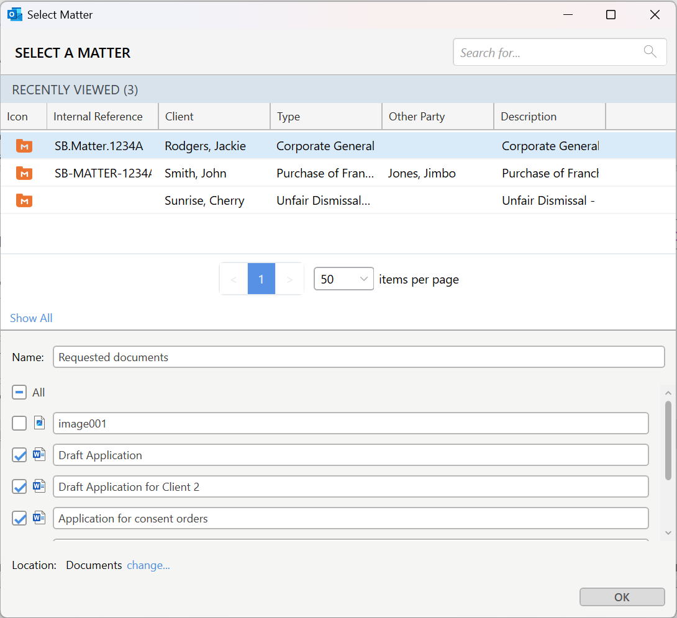
Task: Click the Outlook icon in title bar
Action: (15, 15)
